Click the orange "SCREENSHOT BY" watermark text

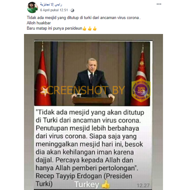pos(83,90)
